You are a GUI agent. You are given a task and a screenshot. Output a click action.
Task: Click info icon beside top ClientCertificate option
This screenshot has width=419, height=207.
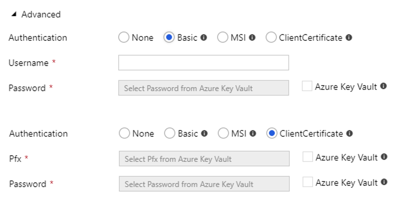pos(349,38)
